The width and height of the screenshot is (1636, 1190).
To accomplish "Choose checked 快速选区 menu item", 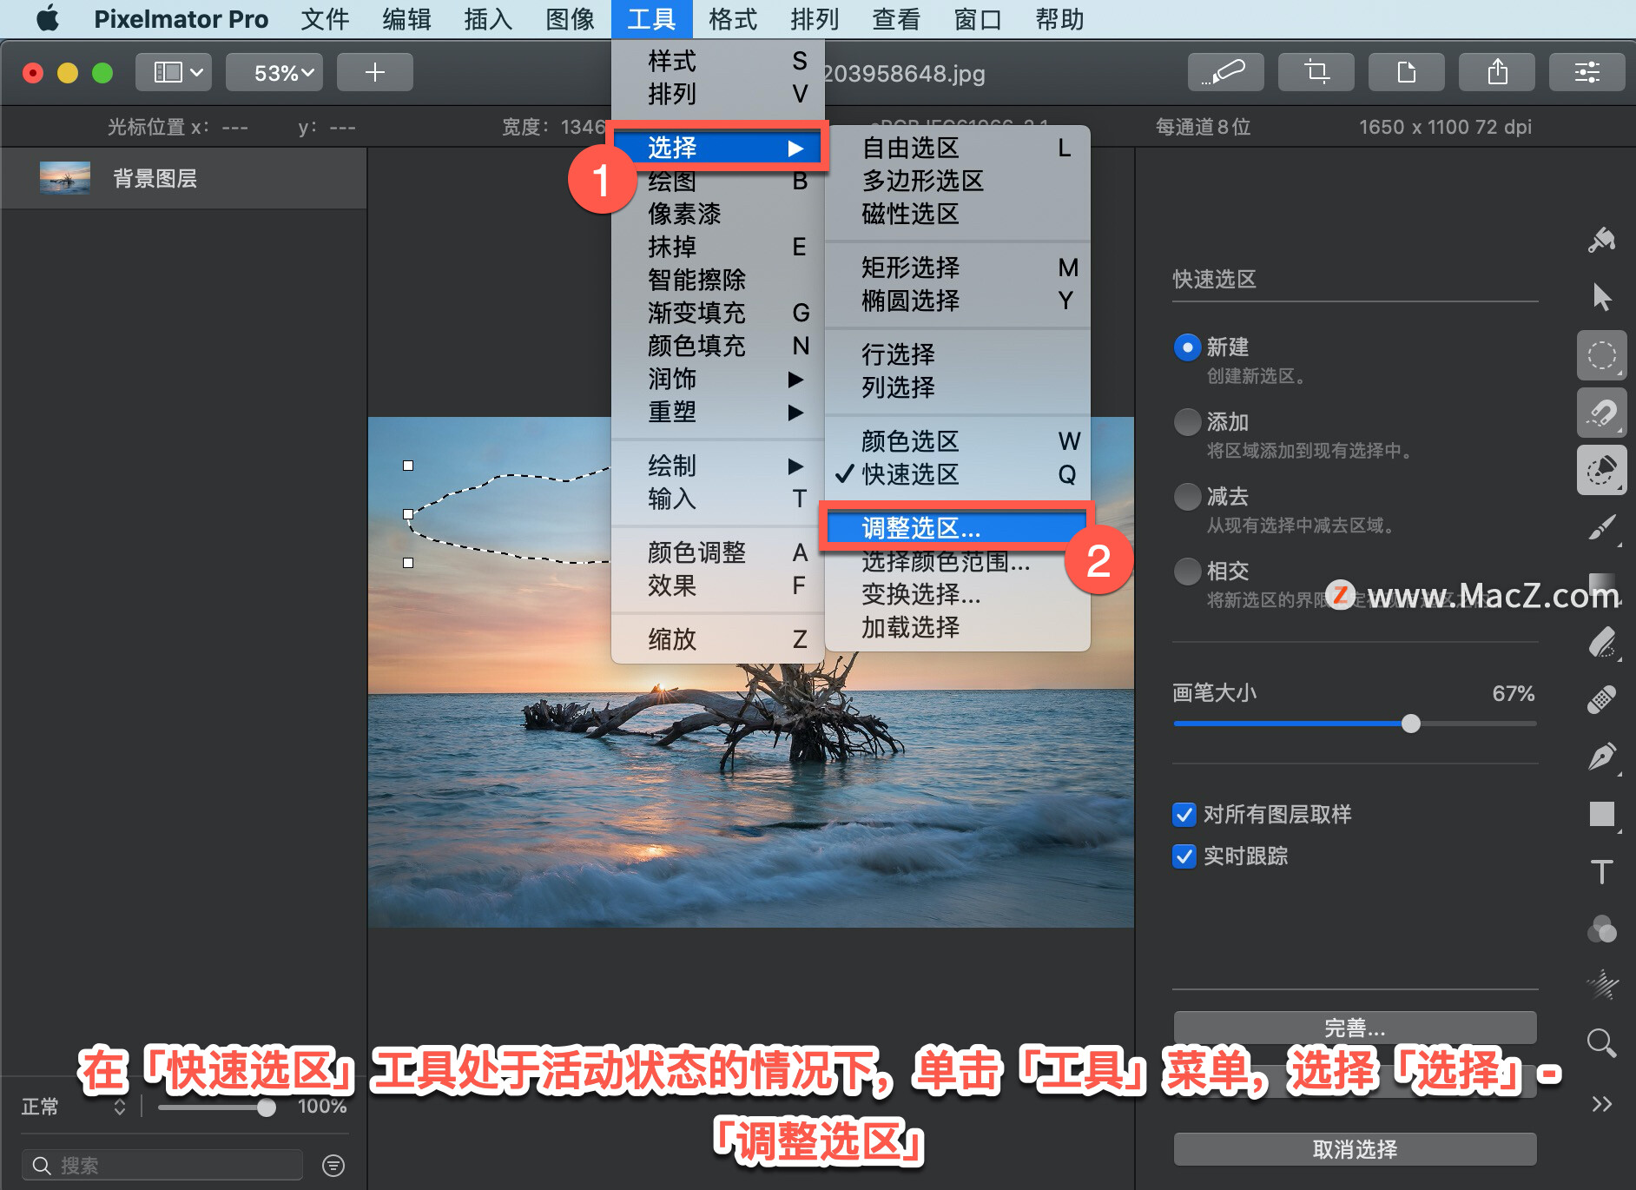I will click(957, 474).
